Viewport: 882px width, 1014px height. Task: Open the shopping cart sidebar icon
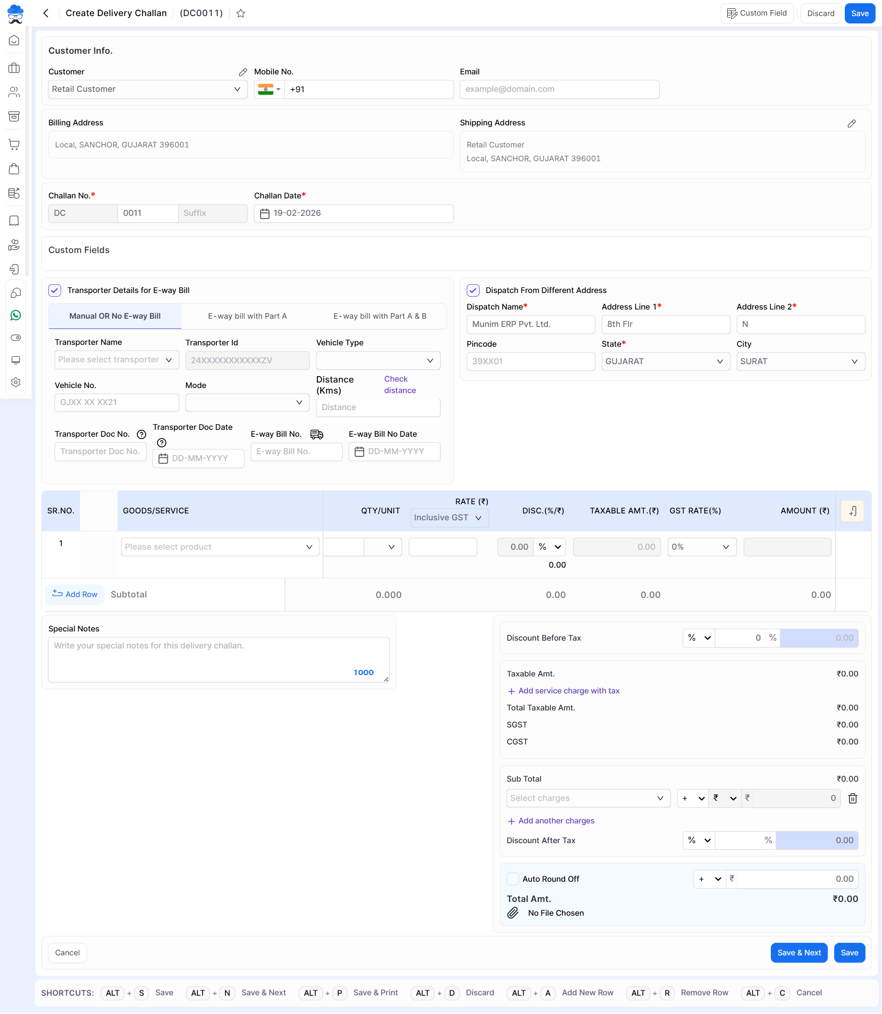pyautogui.click(x=14, y=145)
